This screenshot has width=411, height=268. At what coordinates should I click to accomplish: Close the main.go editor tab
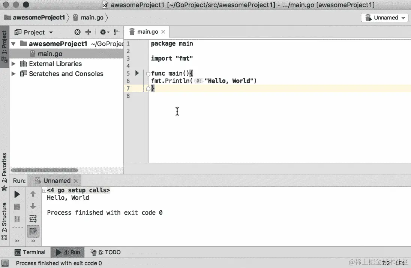(x=163, y=32)
